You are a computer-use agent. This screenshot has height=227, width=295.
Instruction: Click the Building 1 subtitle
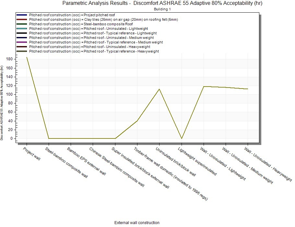pyautogui.click(x=162, y=9)
